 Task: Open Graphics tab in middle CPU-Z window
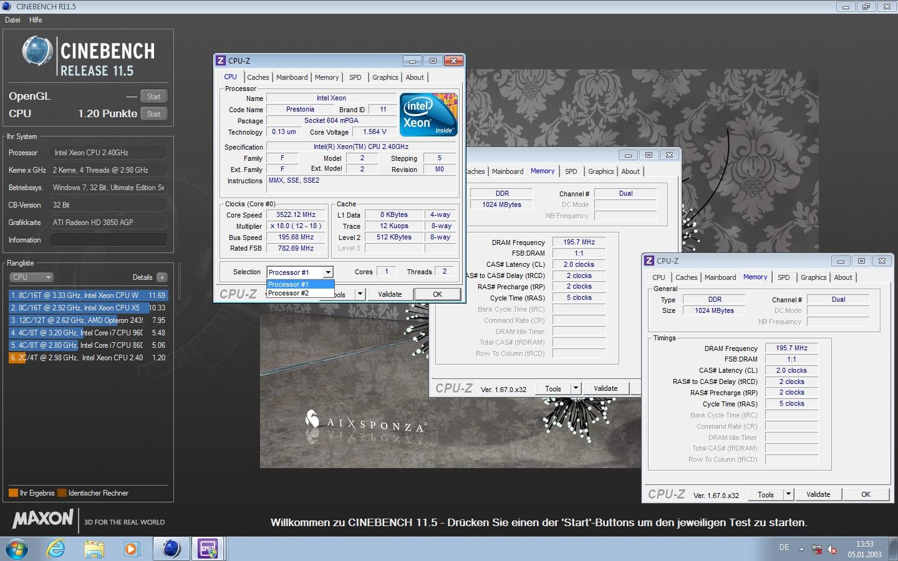[601, 171]
